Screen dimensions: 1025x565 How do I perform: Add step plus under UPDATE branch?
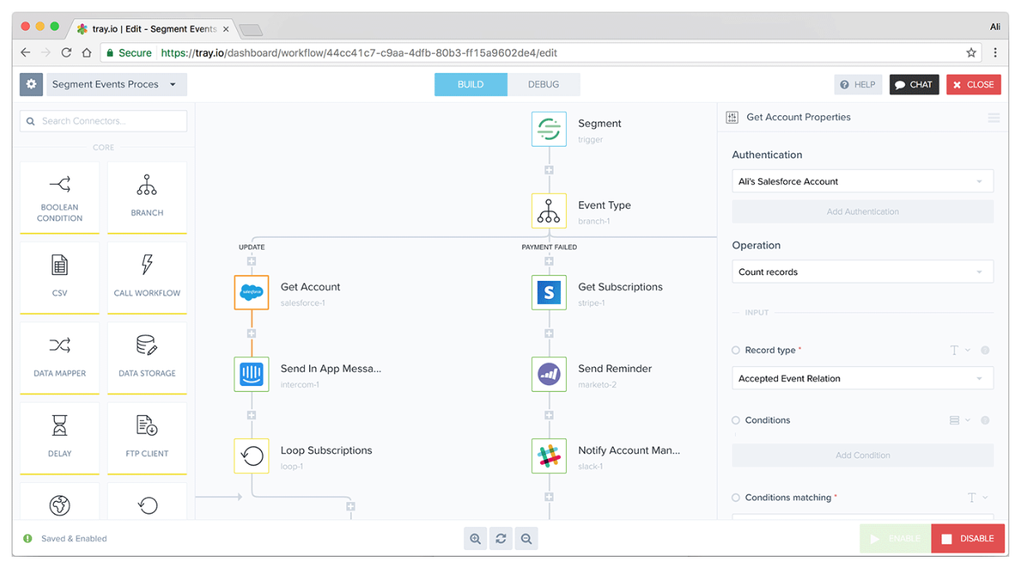click(x=251, y=261)
